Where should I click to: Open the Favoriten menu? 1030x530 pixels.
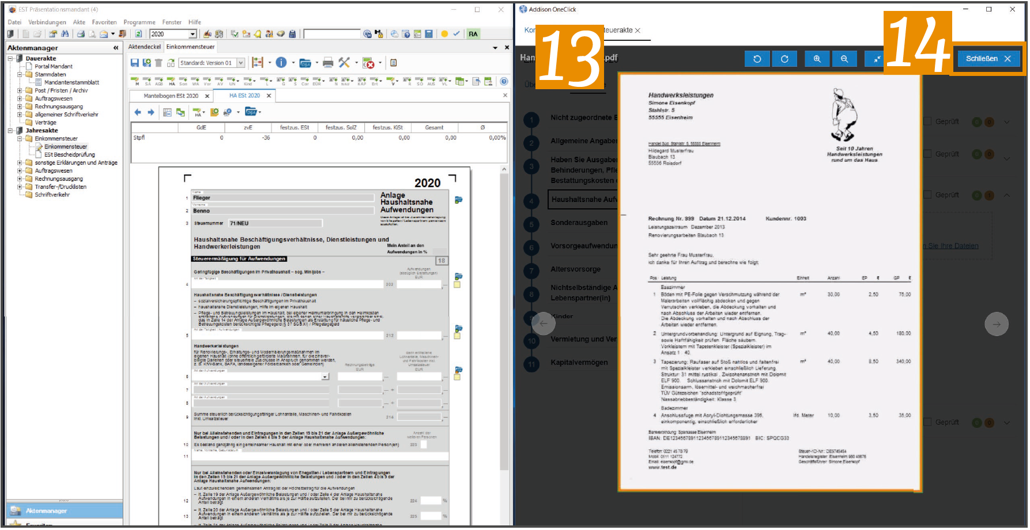coord(104,22)
